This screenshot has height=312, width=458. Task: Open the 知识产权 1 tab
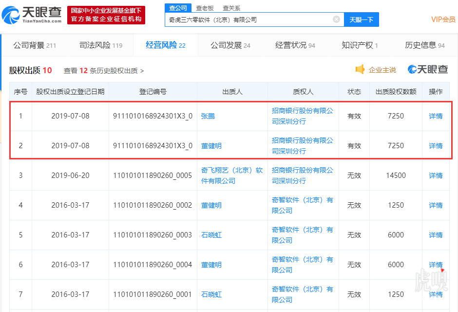tap(360, 45)
